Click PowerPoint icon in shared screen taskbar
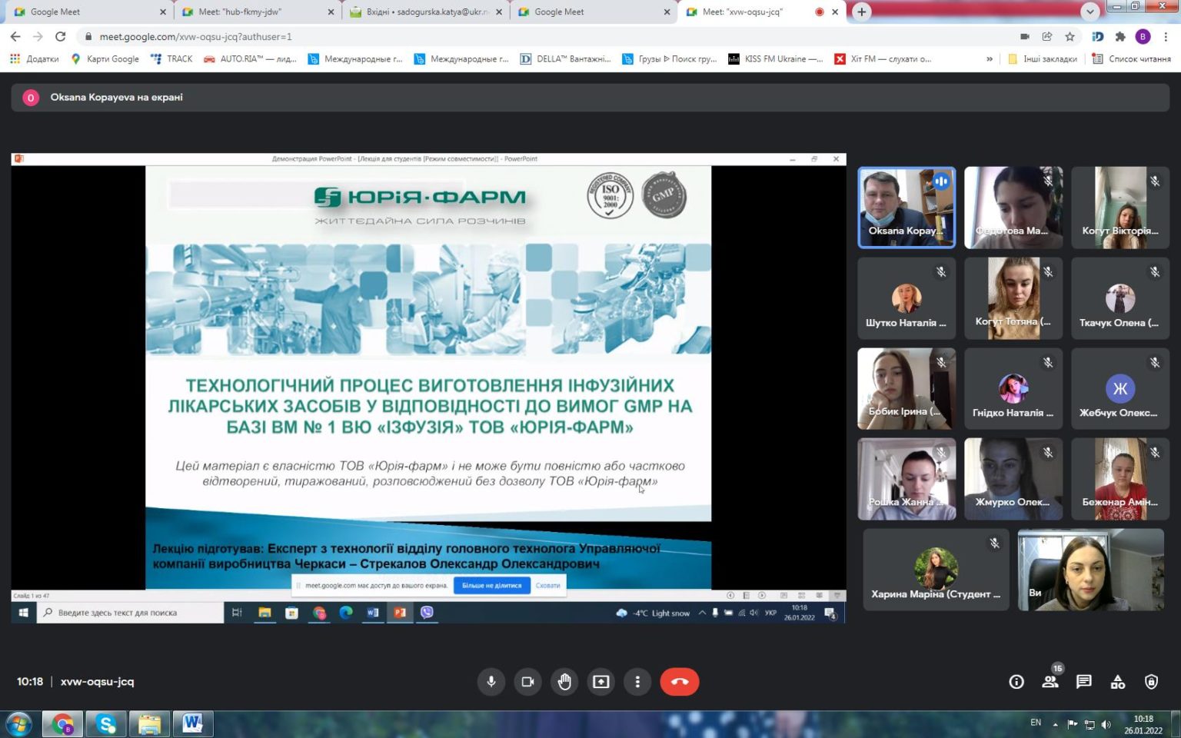The width and height of the screenshot is (1181, 738). (400, 613)
